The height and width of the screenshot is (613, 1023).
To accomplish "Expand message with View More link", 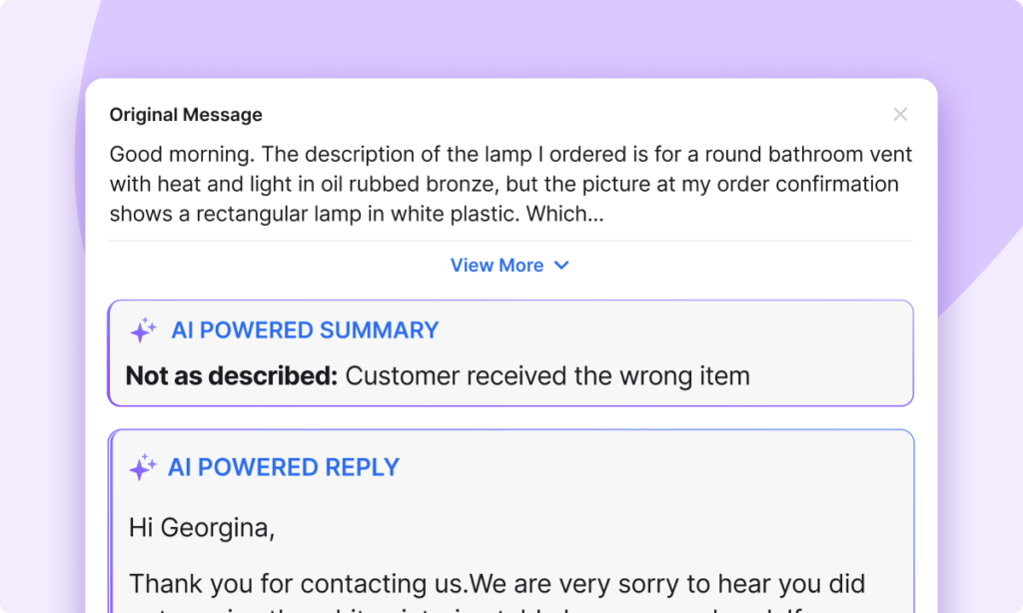I will click(x=510, y=266).
